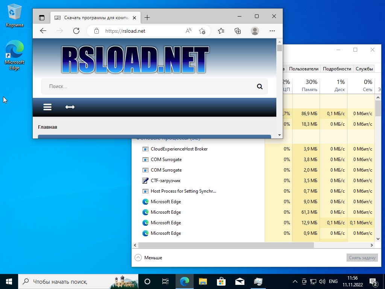Toggle the page width arrows icon
This screenshot has width=385, height=289.
pos(70,107)
